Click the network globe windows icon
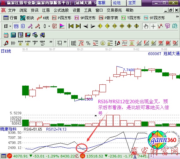This screenshot has height=159, width=180. [35, 35]
